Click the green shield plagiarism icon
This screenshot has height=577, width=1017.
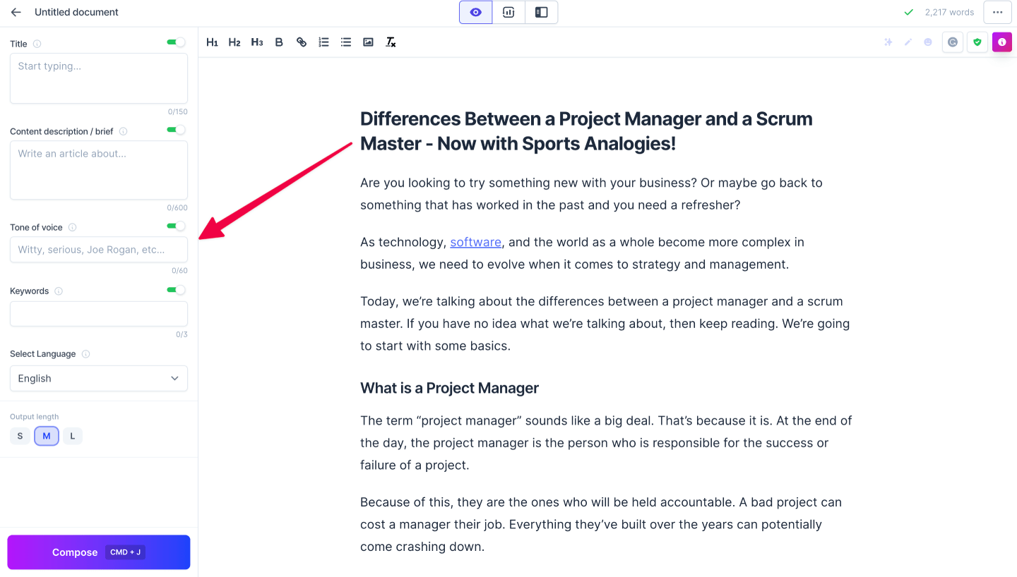(977, 42)
